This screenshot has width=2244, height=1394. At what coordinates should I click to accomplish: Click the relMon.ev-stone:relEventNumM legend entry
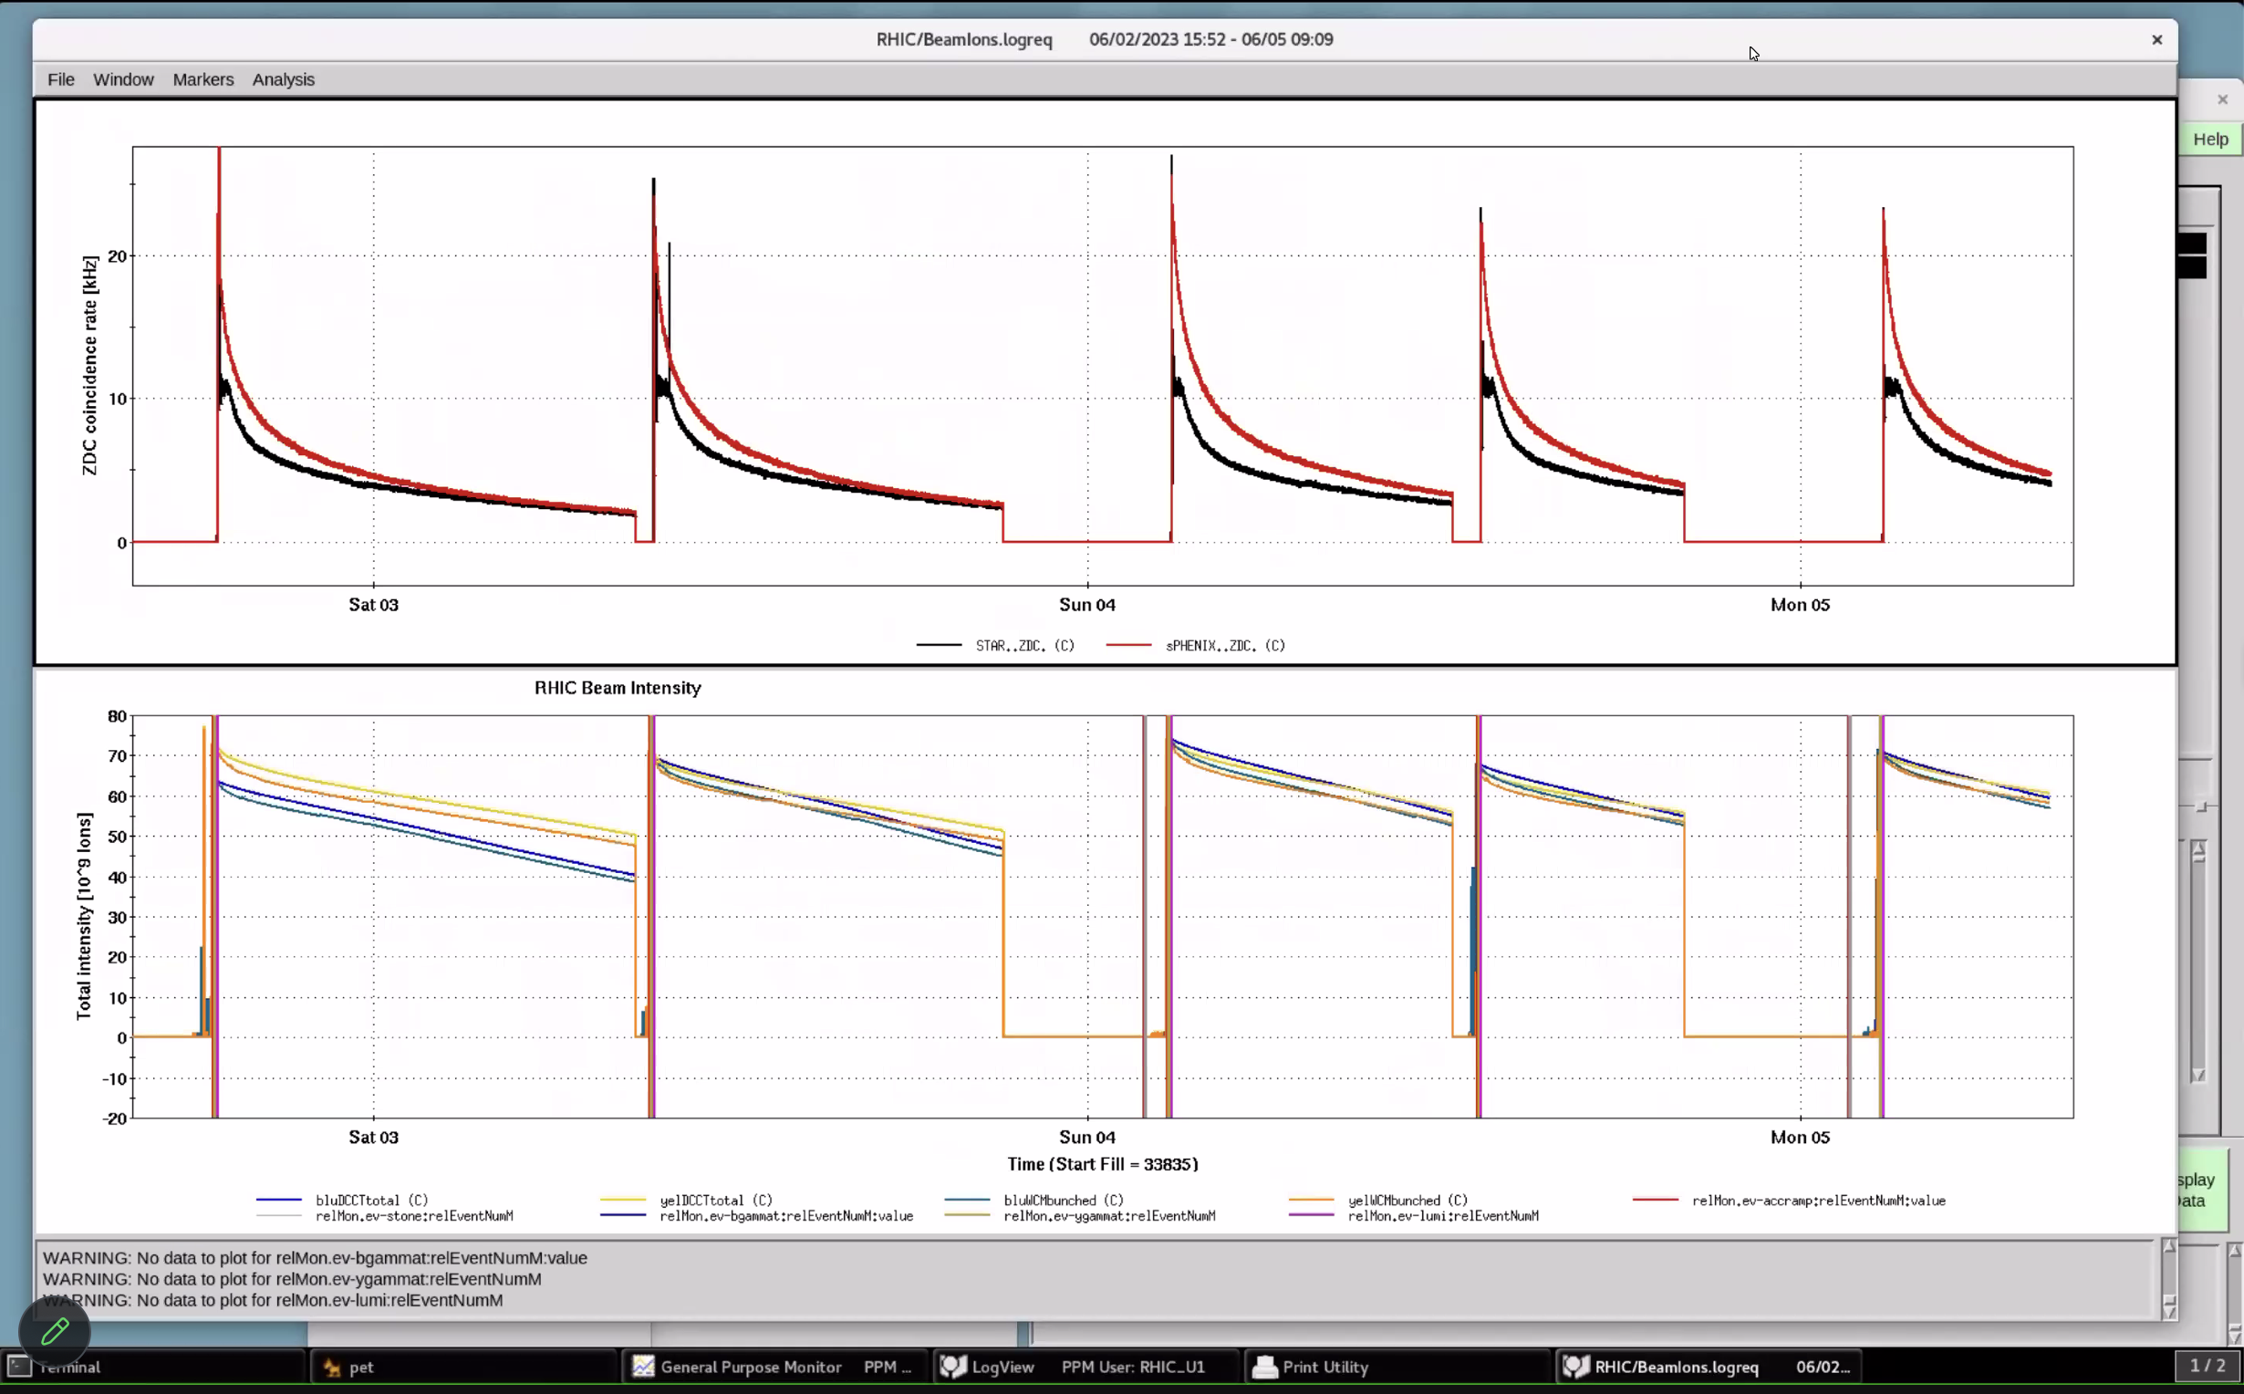384,1216
